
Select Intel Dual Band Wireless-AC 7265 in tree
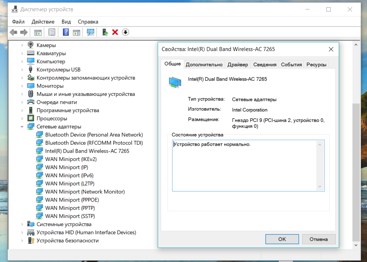[87, 151]
